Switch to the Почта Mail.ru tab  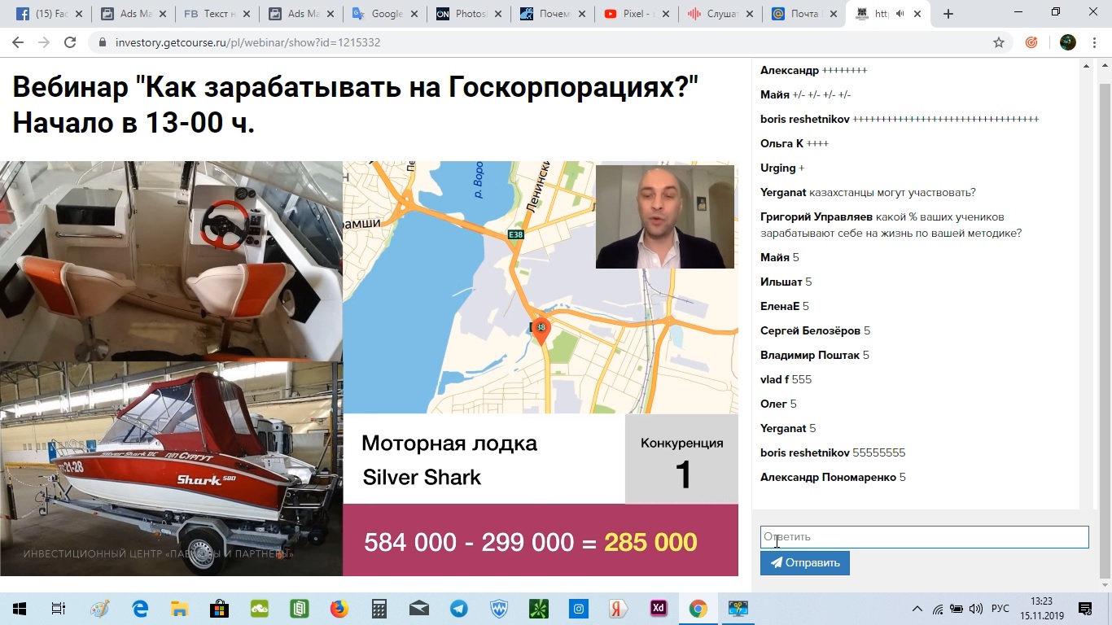coord(802,14)
